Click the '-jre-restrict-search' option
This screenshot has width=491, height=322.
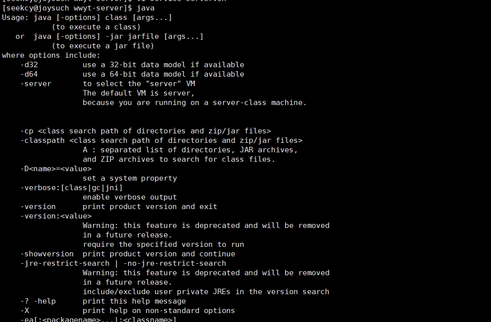65,264
